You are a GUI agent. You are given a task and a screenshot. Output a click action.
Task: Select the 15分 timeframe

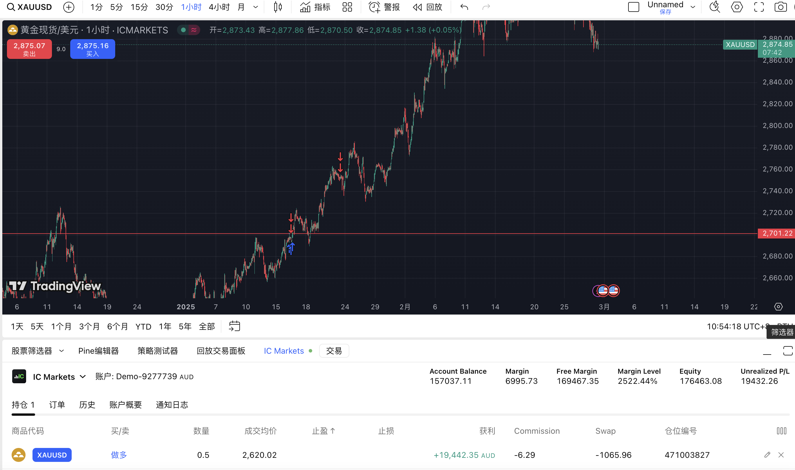tap(139, 7)
